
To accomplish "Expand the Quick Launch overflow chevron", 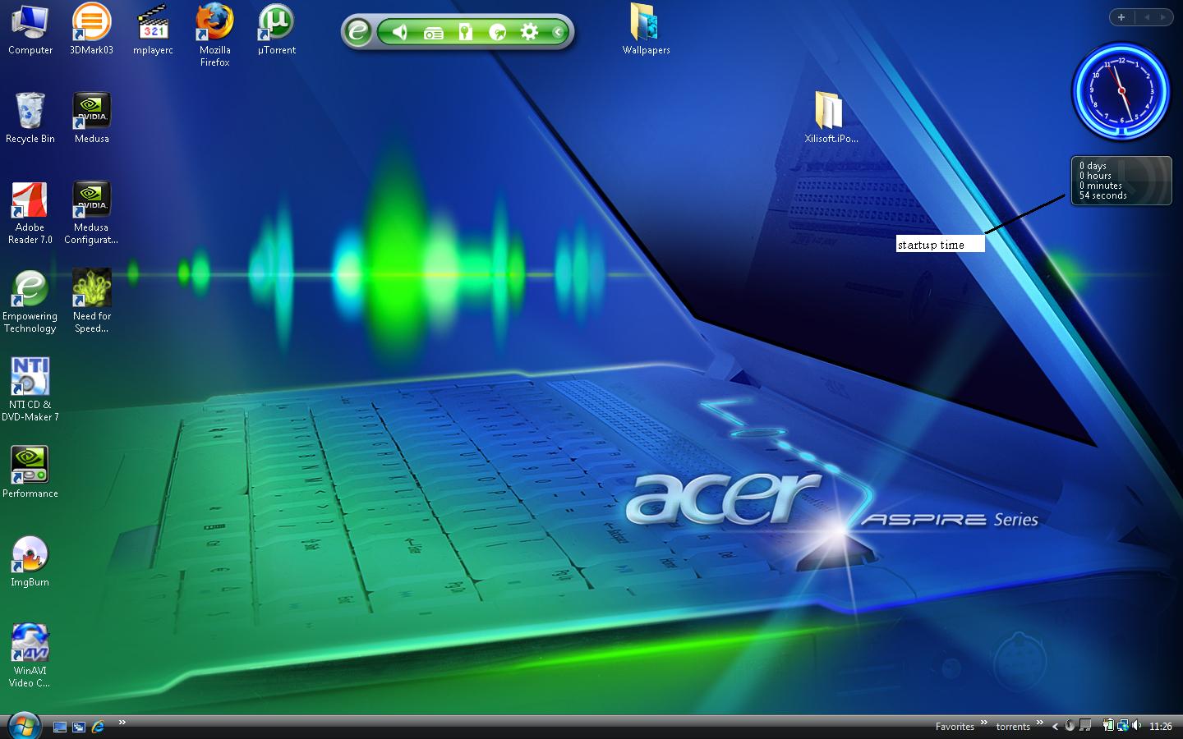I will click(122, 723).
